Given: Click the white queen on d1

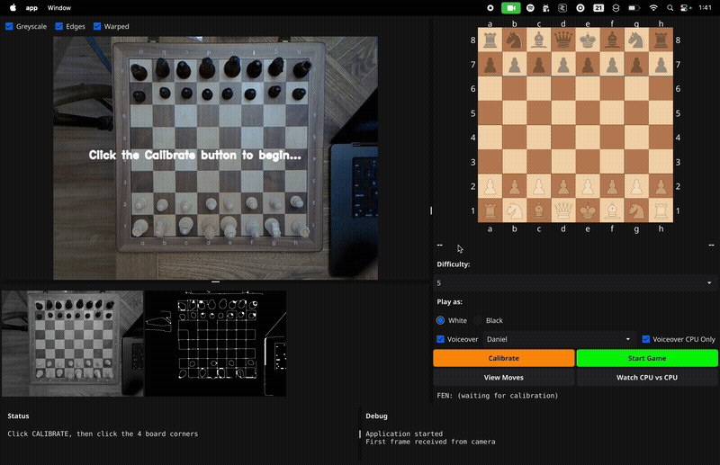Looking at the screenshot, I should [x=563, y=210].
